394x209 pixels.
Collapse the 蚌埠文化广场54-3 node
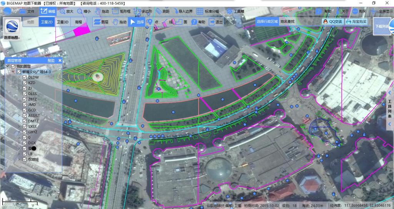click(13, 72)
